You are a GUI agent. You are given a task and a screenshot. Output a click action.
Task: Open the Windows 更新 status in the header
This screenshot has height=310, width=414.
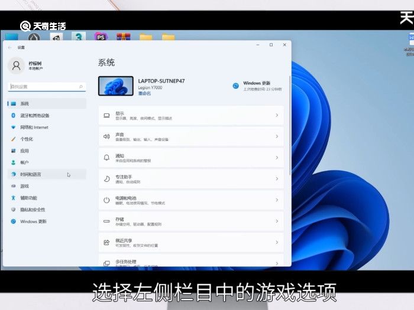coord(257,86)
